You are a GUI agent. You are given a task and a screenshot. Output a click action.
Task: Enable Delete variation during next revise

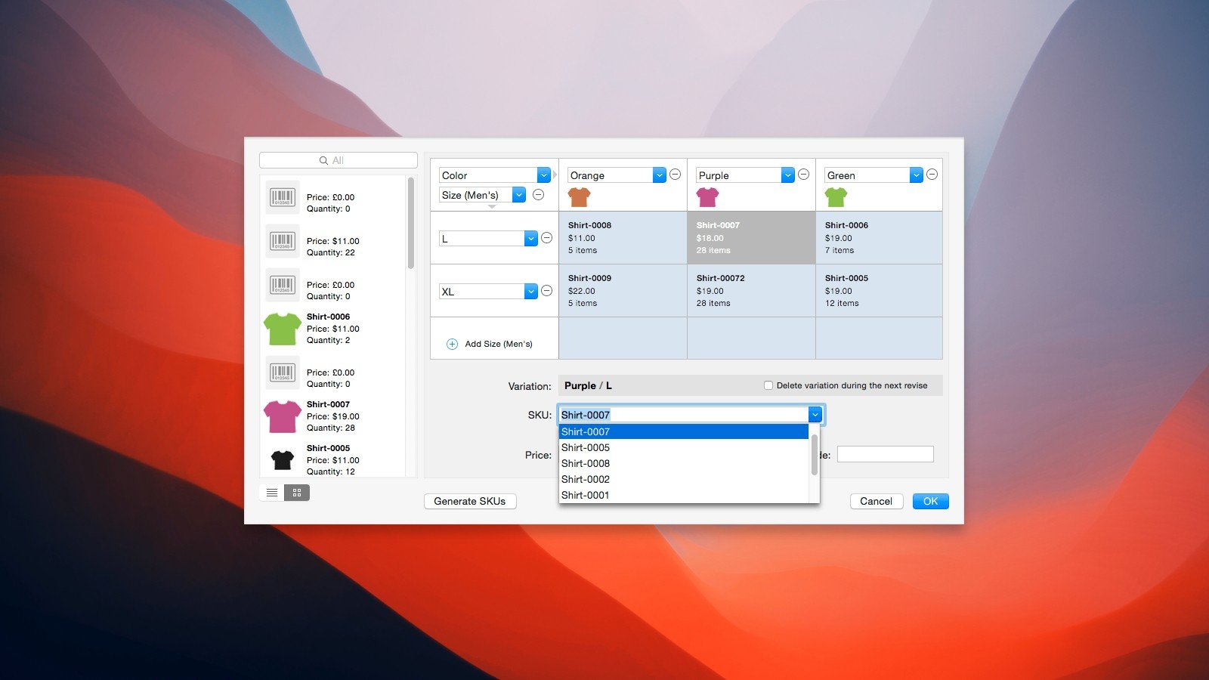pos(768,385)
